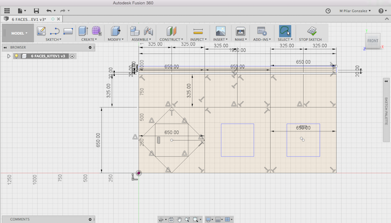
Task: Click the COMMENTS panel header
Action: (48, 219)
